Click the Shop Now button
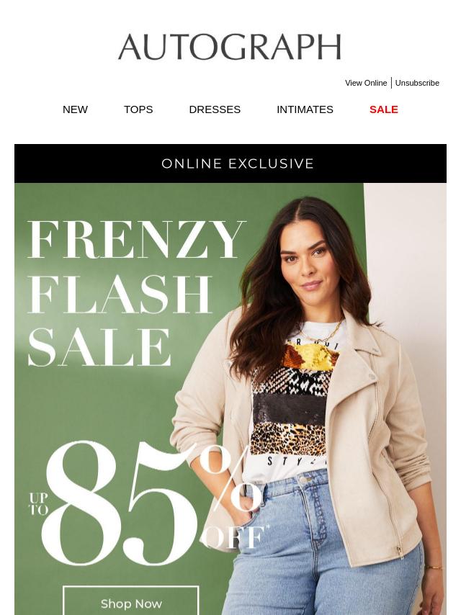This screenshot has width=461, height=615. point(131,601)
